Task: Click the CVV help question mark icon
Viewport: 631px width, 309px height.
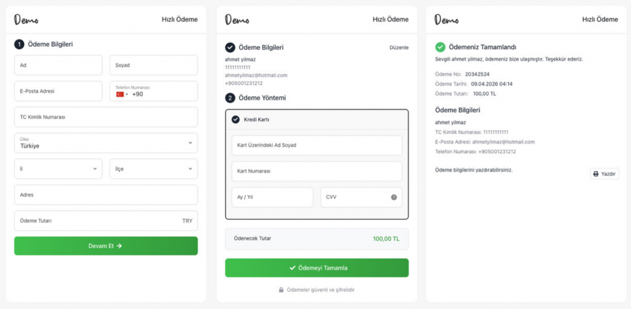Action: coord(394,198)
